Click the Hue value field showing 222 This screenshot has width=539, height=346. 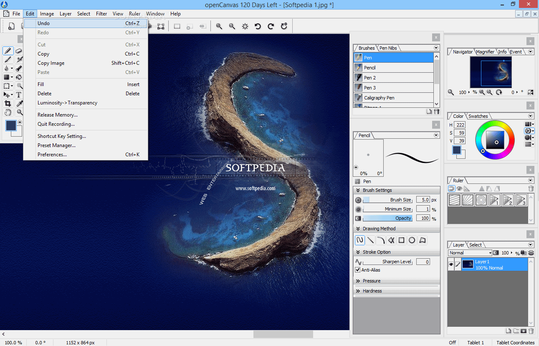[460, 125]
